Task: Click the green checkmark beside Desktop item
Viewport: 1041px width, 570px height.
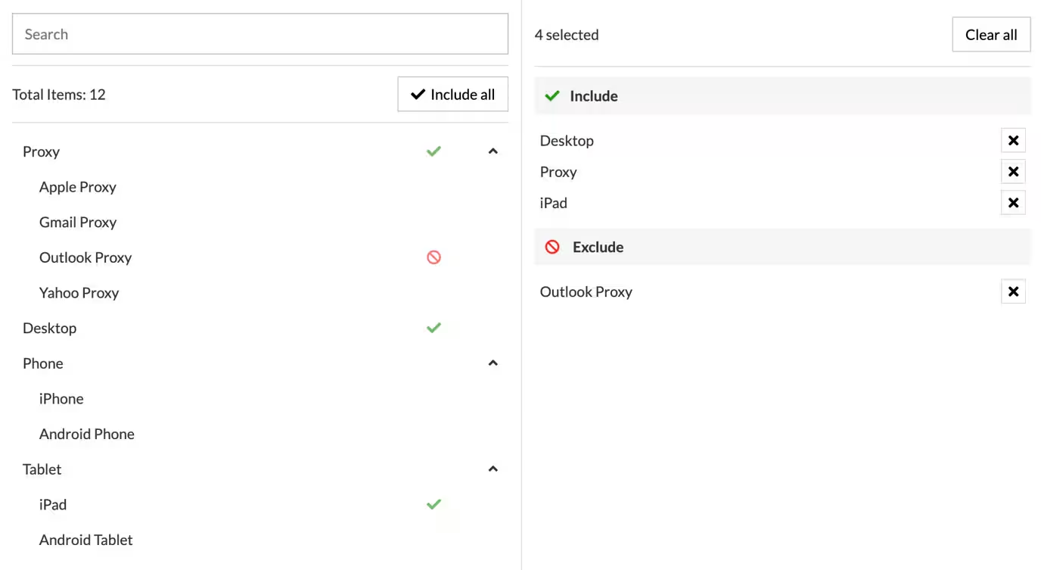Action: (x=433, y=328)
